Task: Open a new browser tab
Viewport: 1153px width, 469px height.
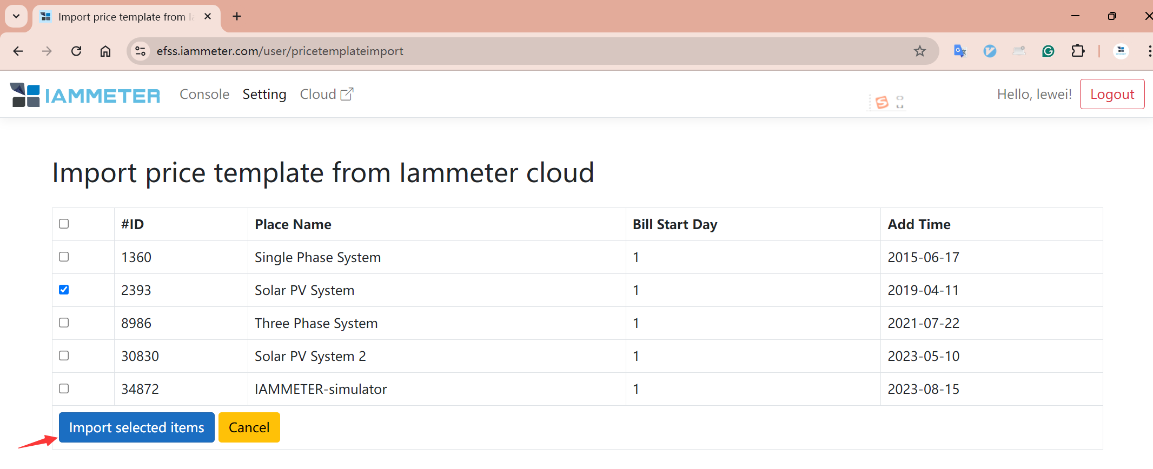Action: click(x=237, y=17)
